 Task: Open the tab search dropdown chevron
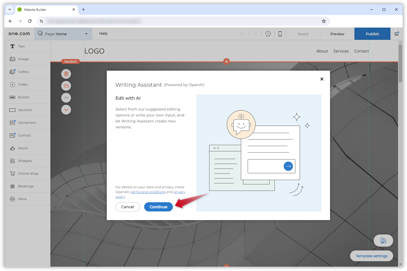pos(10,9)
